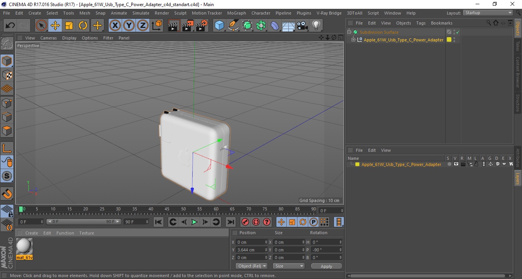Click yellow color swatch in Layers panel

[357, 164]
